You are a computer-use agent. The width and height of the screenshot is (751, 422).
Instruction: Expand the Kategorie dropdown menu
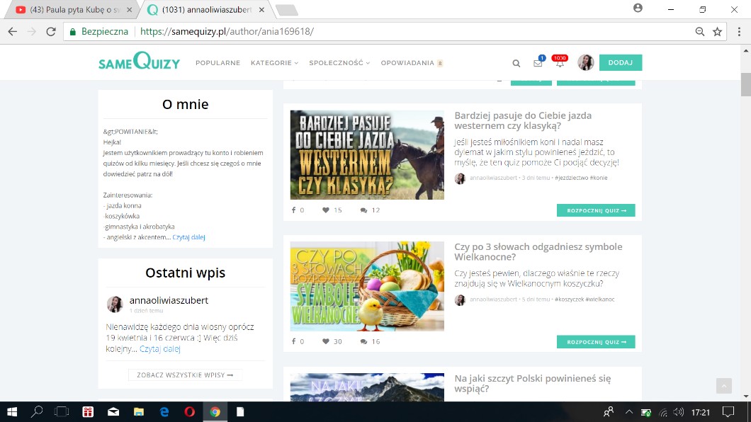click(274, 63)
